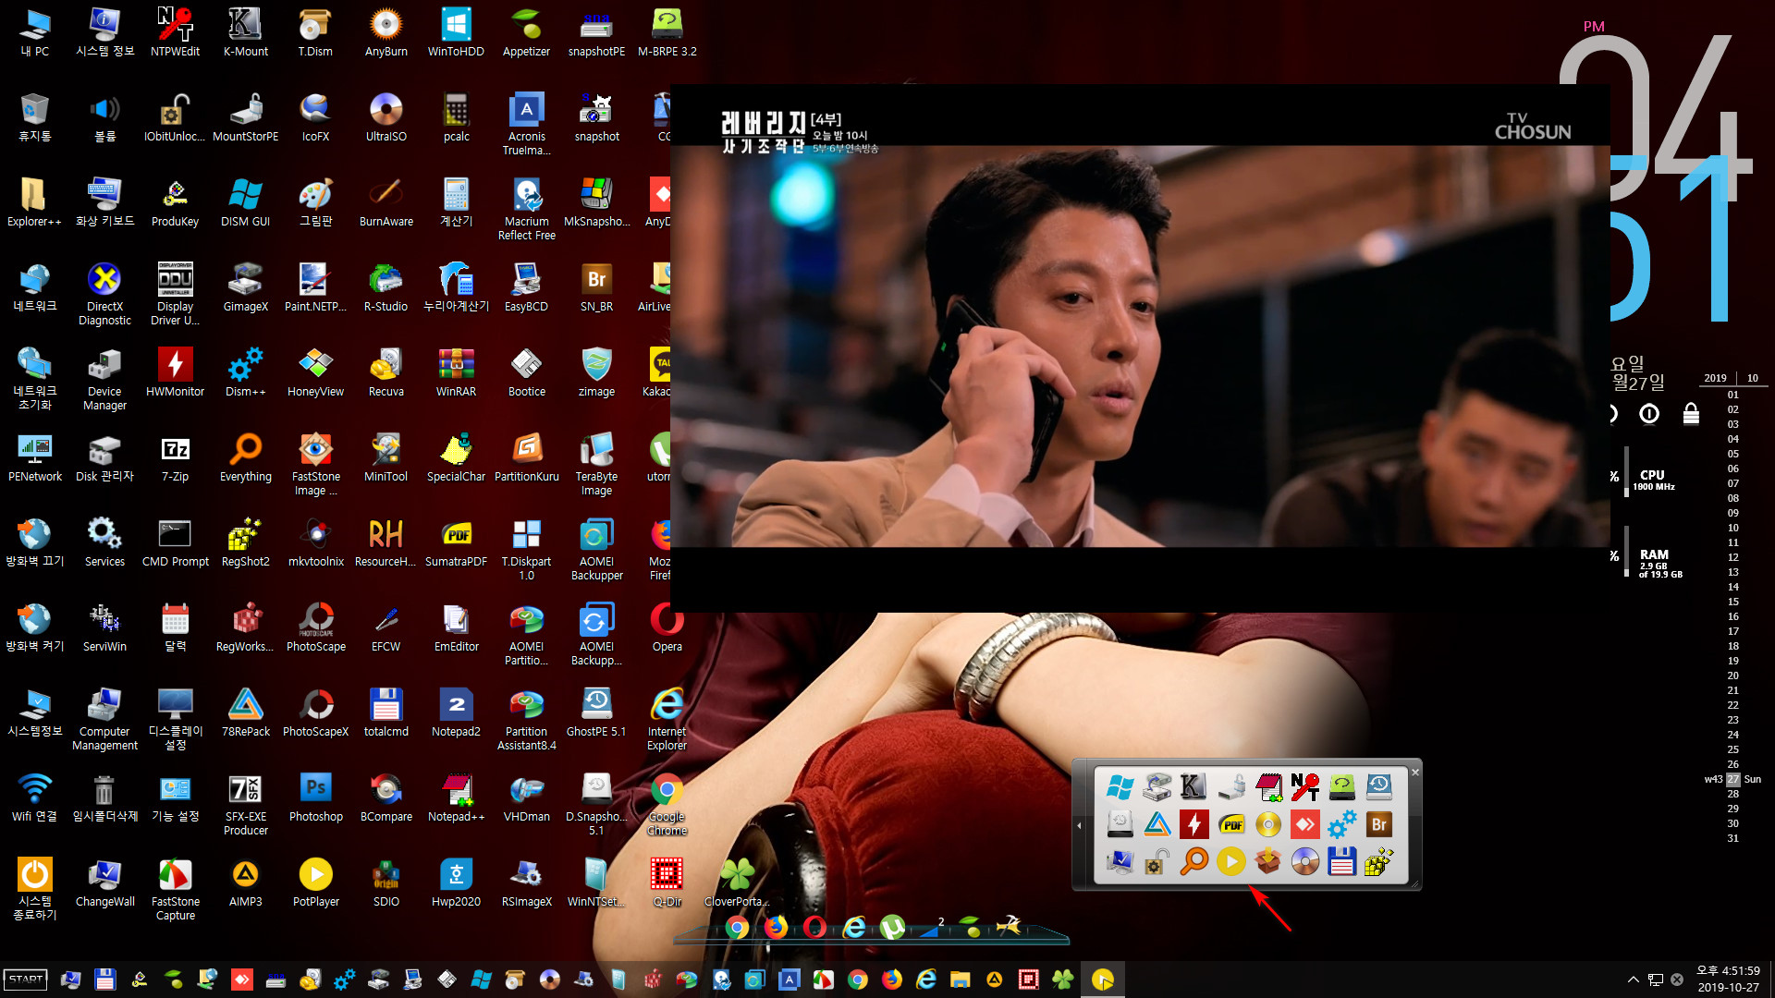Screen dimensions: 1775x998
Task: Launch Everything search desktop icon
Action: point(245,457)
